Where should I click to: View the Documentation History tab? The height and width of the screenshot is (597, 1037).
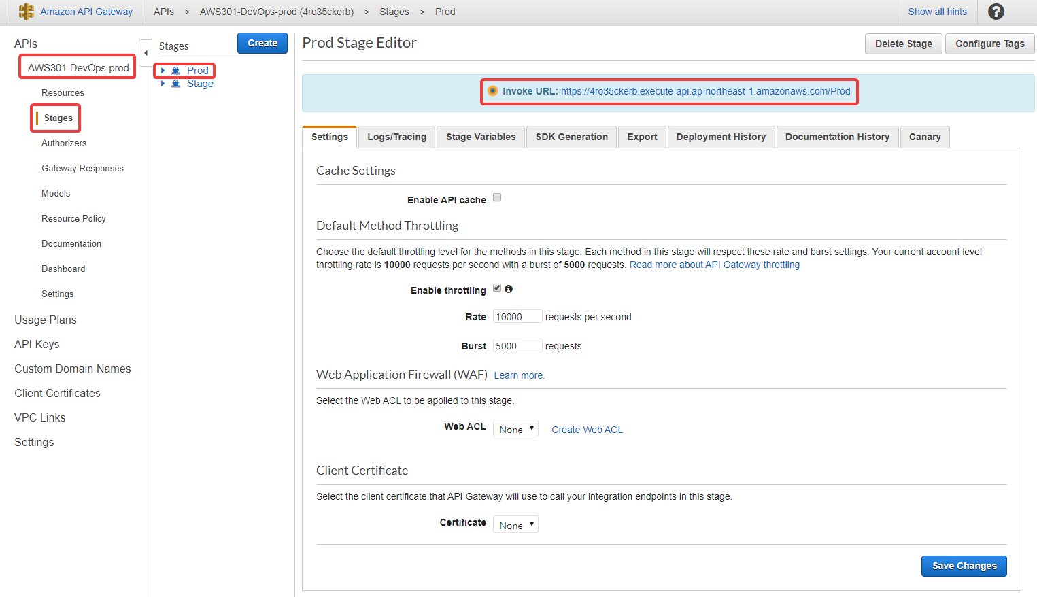click(837, 137)
